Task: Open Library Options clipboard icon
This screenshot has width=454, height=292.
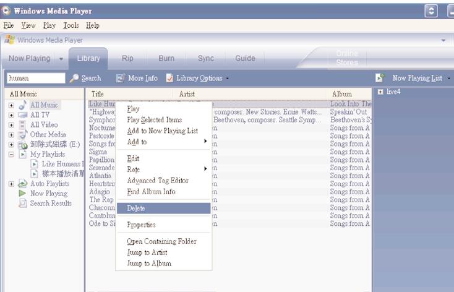Action: 169,78
